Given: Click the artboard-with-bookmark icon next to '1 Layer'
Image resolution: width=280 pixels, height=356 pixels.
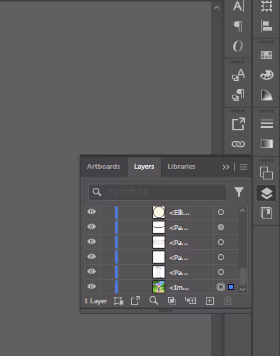Looking at the screenshot, I should pyautogui.click(x=118, y=301).
